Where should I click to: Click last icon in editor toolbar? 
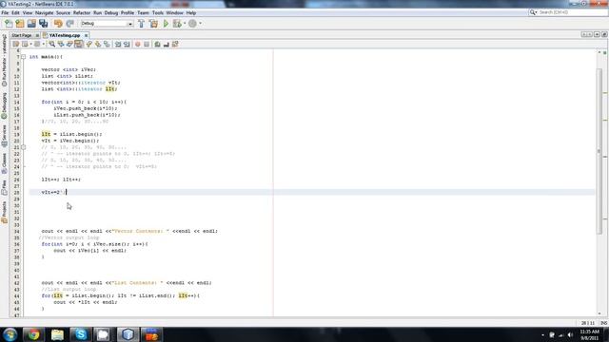[175, 45]
